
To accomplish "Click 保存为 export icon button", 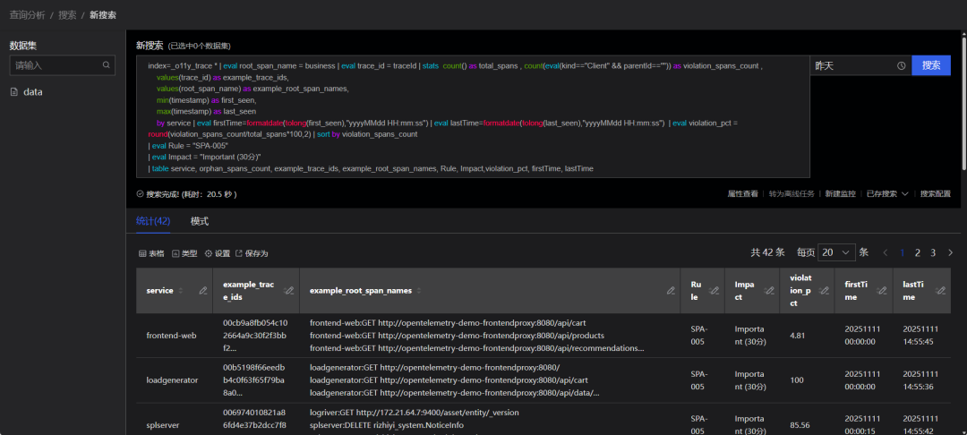I will [x=251, y=253].
